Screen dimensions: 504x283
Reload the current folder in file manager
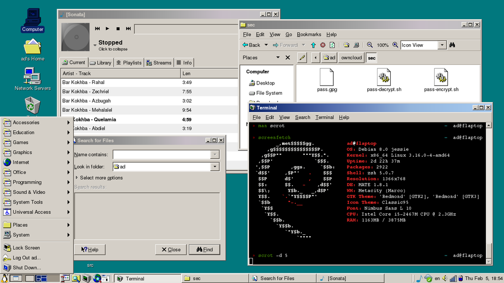[x=333, y=45]
